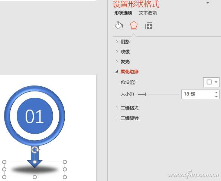Expand the 三维格式 section
Image resolution: width=221 pixels, height=181 pixels.
click(127, 108)
